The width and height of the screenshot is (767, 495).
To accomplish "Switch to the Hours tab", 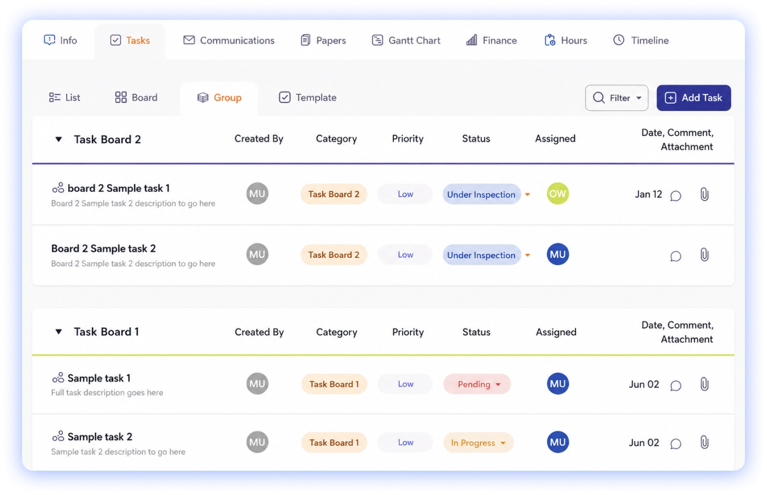I will click(x=566, y=40).
